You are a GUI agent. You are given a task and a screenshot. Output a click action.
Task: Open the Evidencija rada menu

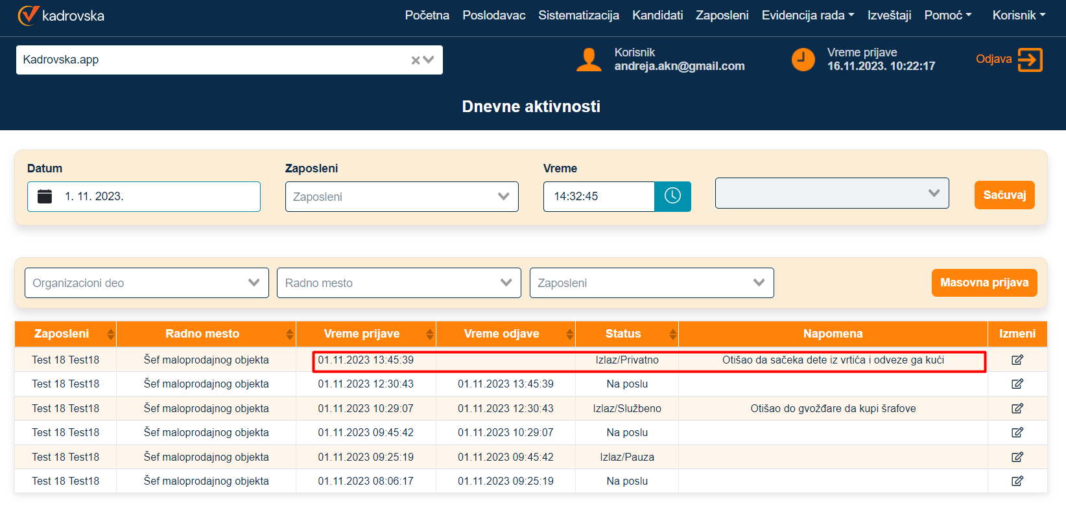click(x=807, y=15)
